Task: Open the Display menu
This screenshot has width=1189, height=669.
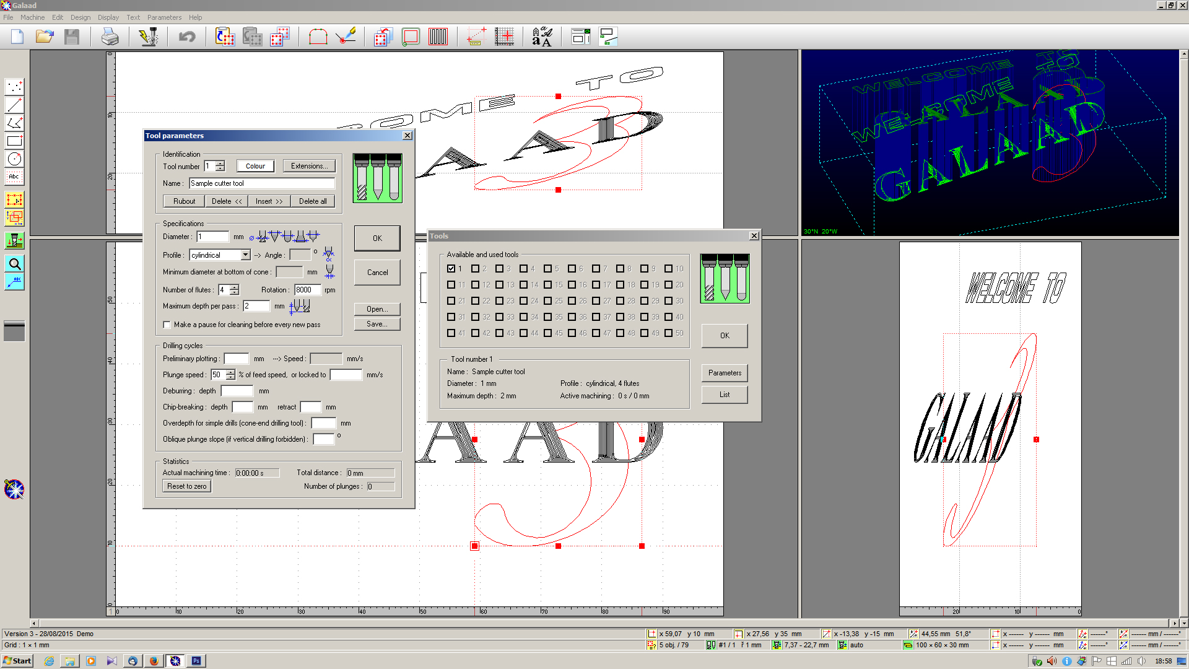Action: pyautogui.click(x=108, y=17)
